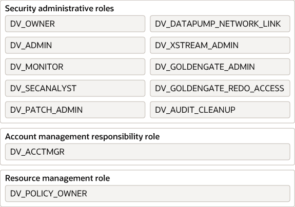The width and height of the screenshot is (295, 207).
Task: Choose the DV_SECANALYST role box
Action: click(75, 88)
